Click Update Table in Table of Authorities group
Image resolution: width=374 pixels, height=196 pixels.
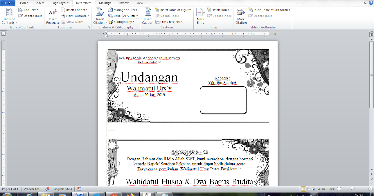pos(260,16)
